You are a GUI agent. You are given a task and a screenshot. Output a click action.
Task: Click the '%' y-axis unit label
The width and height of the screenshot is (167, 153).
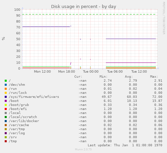3,39
